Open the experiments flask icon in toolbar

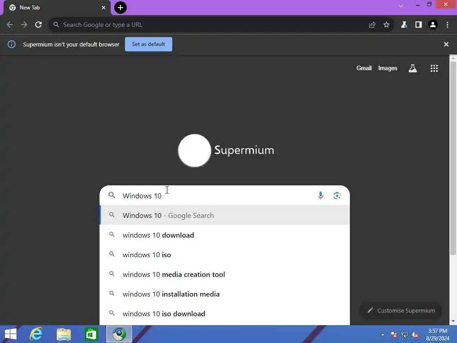point(404,25)
